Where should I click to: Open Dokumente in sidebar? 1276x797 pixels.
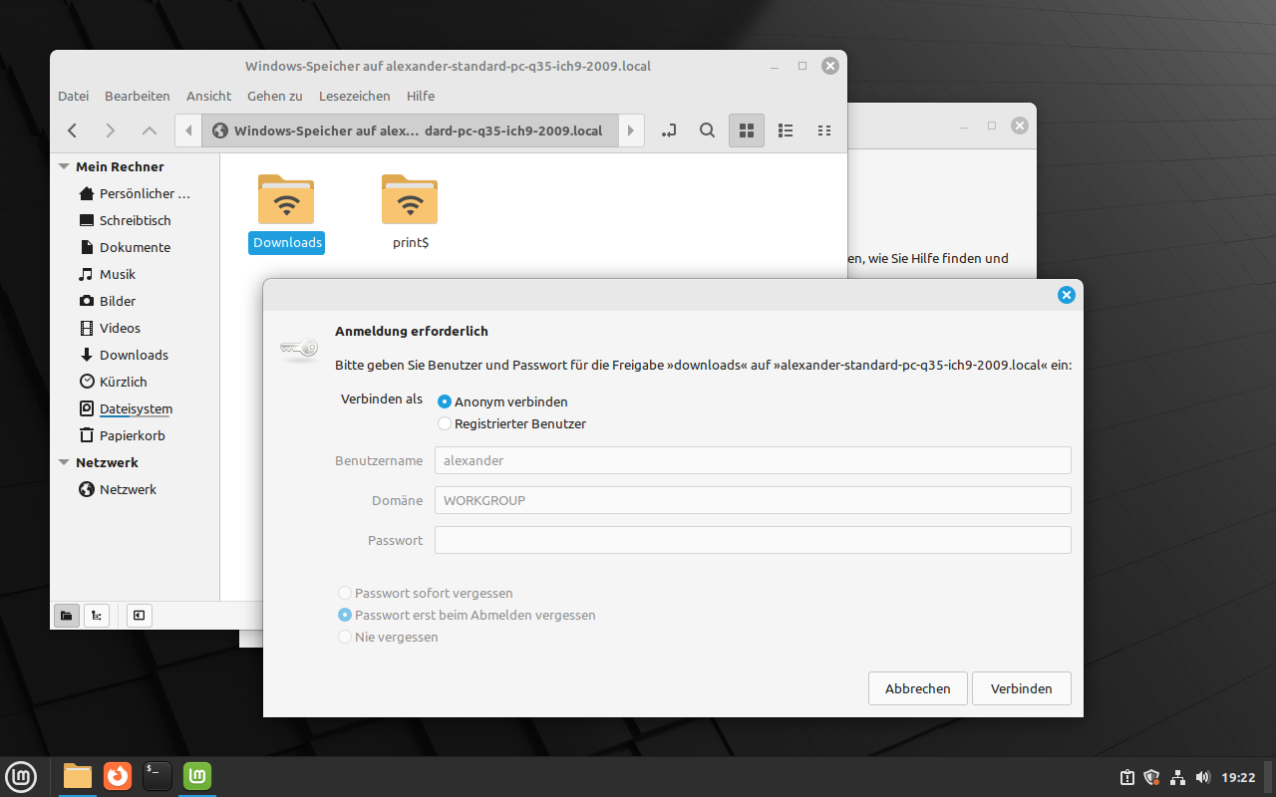point(135,247)
